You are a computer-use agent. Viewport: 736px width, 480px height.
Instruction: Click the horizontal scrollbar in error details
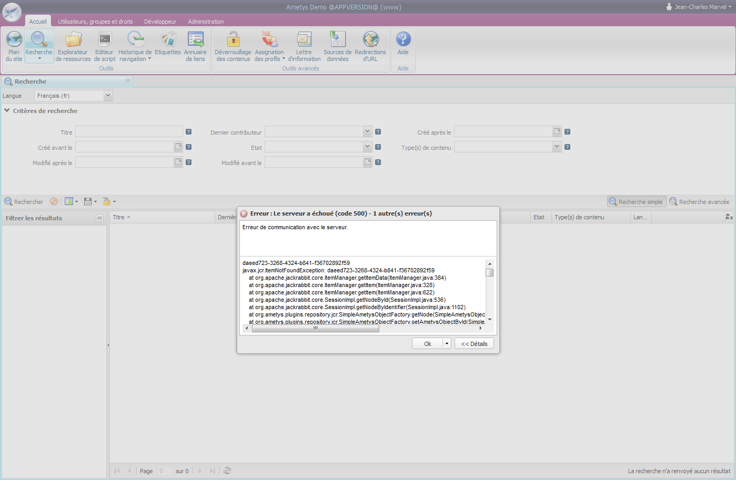click(316, 328)
